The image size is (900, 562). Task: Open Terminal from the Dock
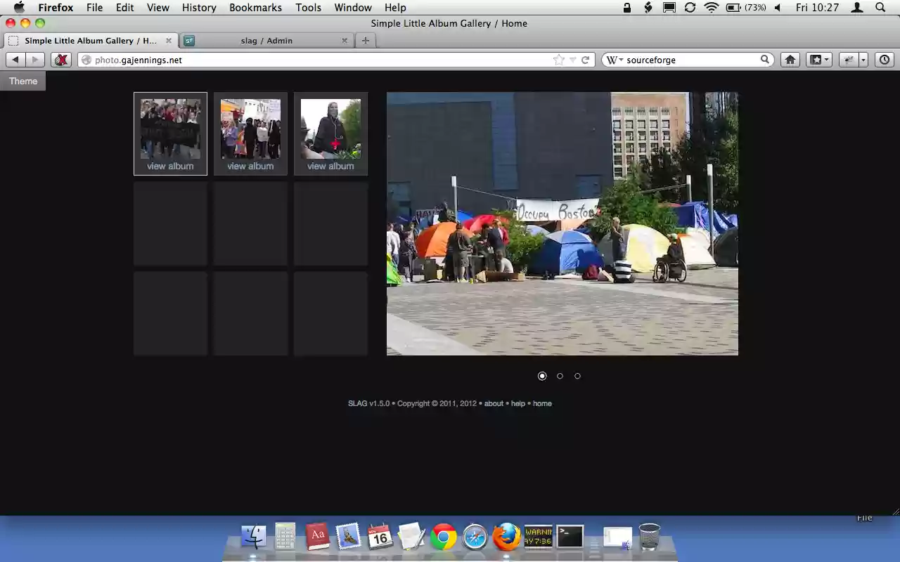coord(570,537)
